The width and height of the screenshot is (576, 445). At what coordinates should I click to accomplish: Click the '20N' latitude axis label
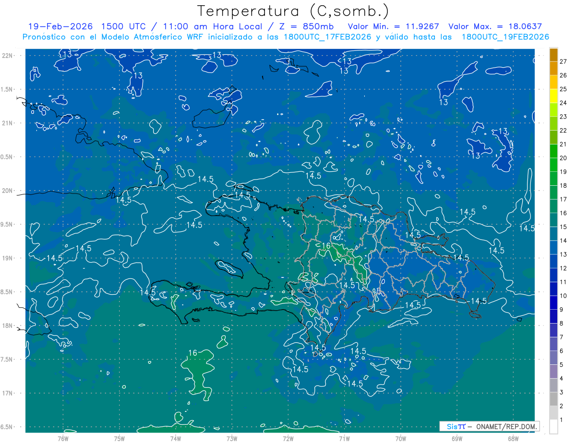pyautogui.click(x=7, y=191)
